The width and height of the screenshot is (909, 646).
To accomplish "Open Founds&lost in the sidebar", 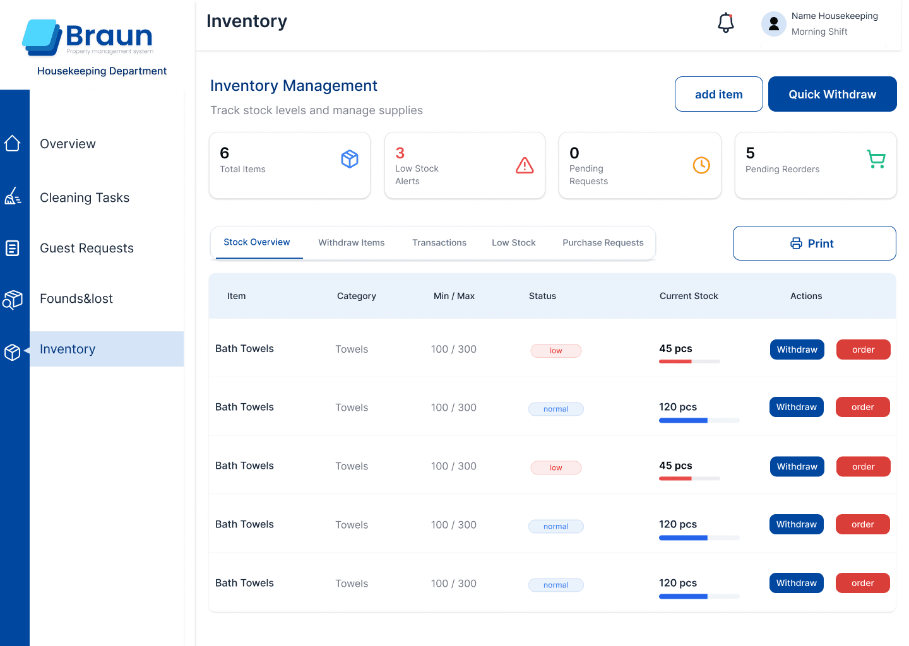I will coord(76,298).
